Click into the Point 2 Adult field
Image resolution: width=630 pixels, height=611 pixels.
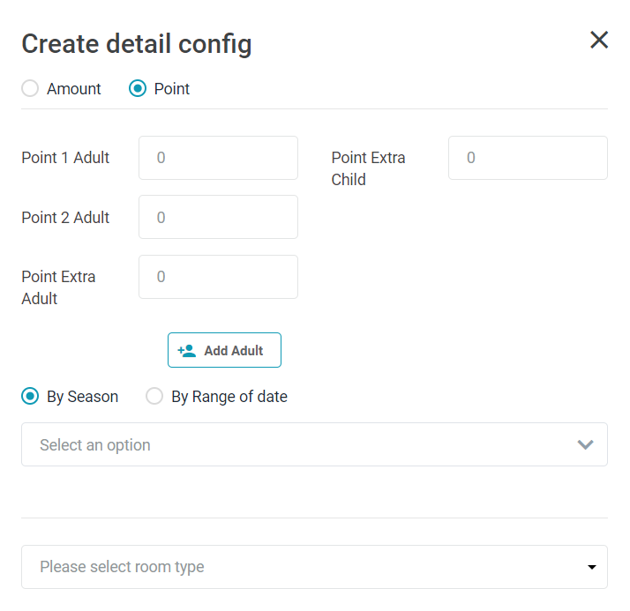pos(218,217)
